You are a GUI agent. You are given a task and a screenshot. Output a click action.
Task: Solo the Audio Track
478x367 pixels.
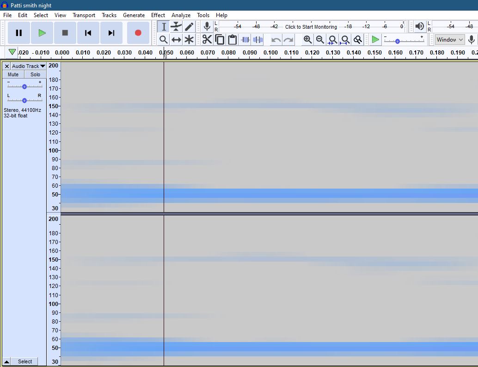(x=35, y=74)
